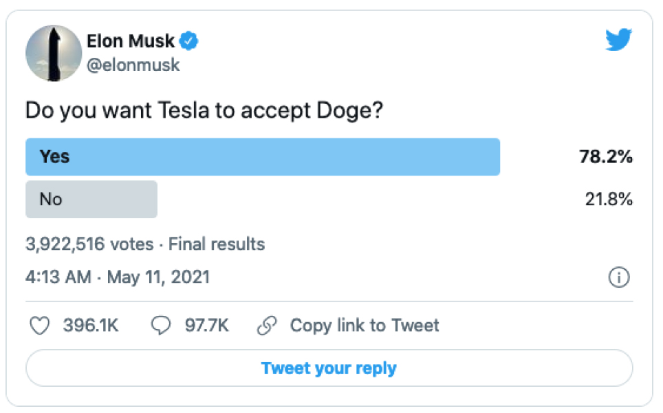Click the Copy link to Tweet text
The width and height of the screenshot is (663, 413).
pos(365,326)
